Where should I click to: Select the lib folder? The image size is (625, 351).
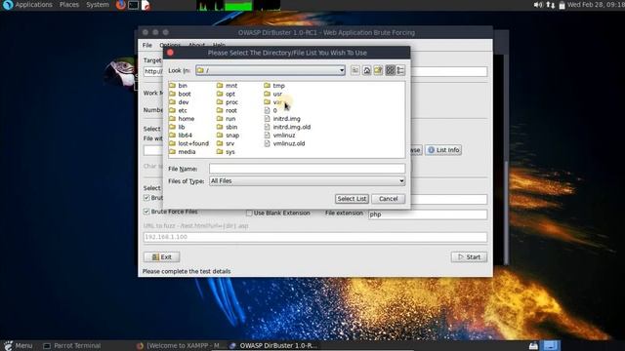177,127
